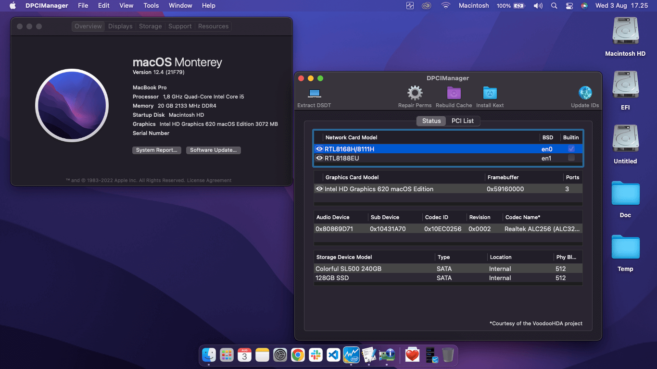Open Slack from the dock
The width and height of the screenshot is (657, 369).
click(316, 355)
